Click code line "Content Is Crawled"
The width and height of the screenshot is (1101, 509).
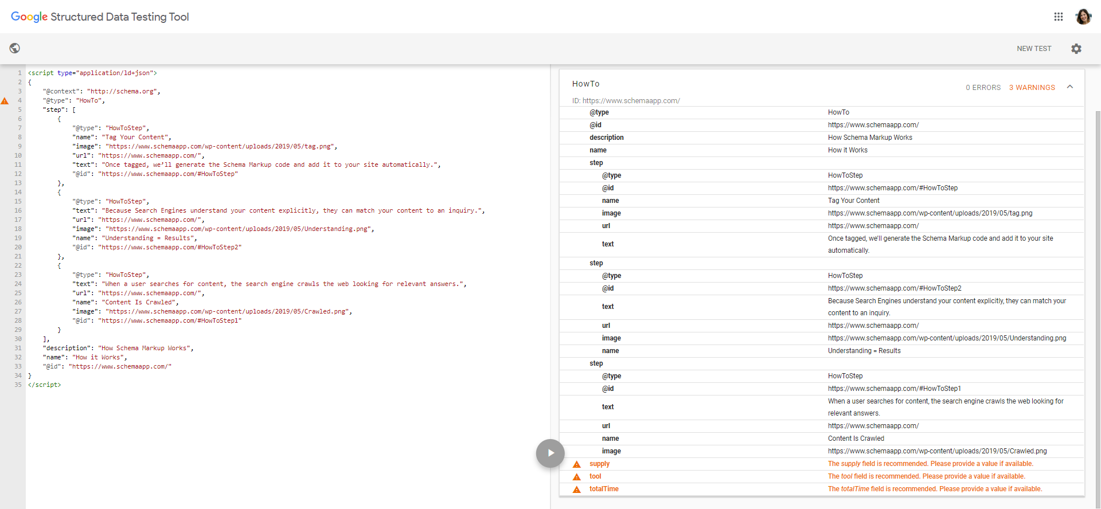[126, 302]
